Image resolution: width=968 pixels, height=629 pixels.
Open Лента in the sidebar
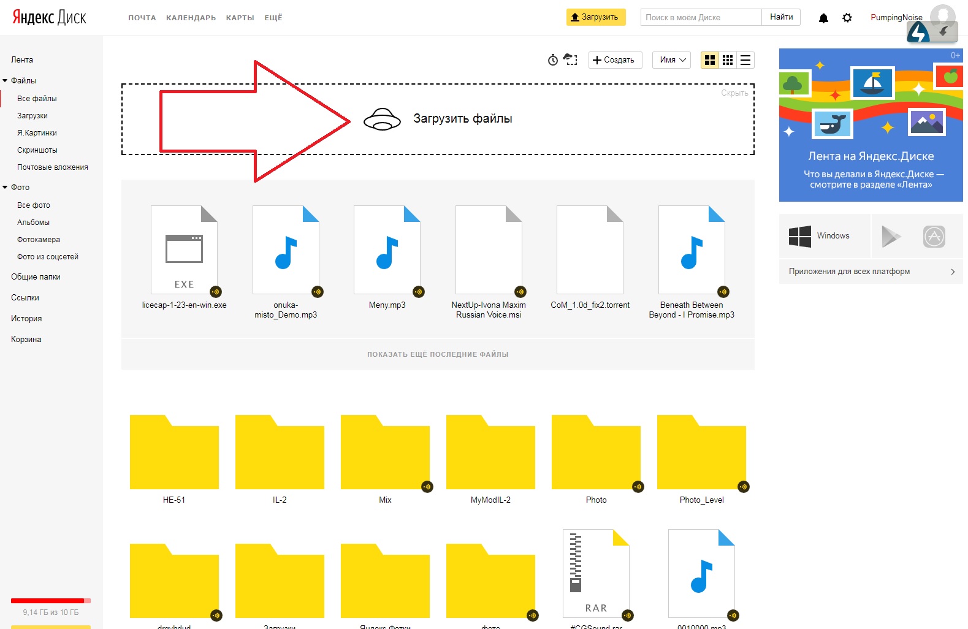point(22,59)
